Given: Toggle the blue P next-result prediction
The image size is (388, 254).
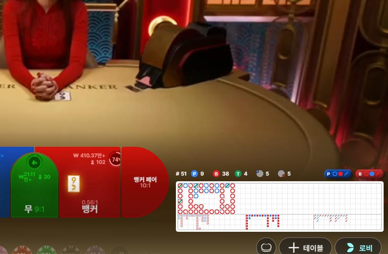Looking at the screenshot, I should click(x=338, y=174).
